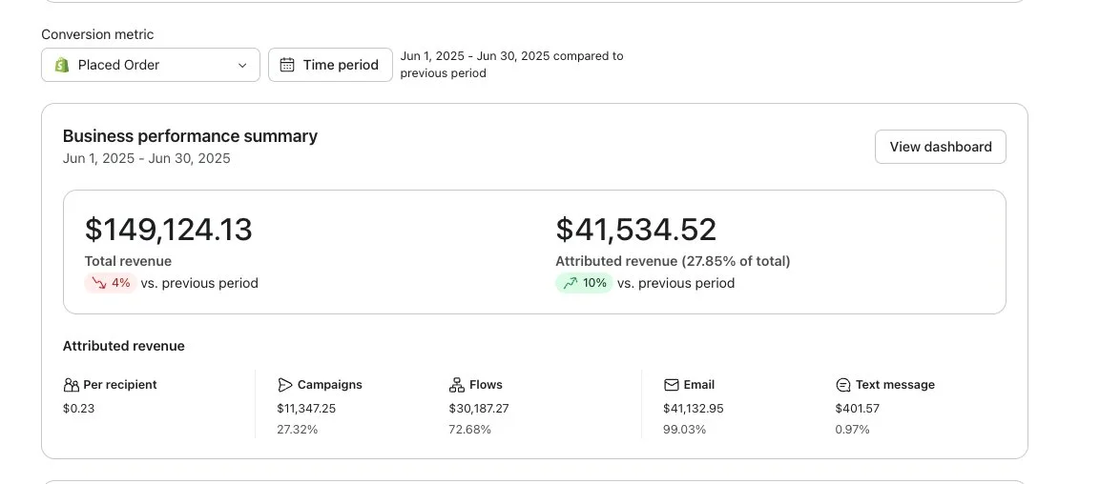Click the Text message value $401.57
1100x484 pixels.
point(858,409)
